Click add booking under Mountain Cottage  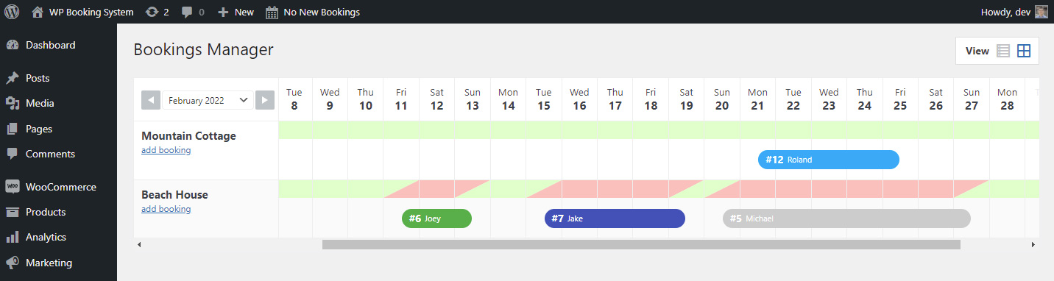click(166, 150)
